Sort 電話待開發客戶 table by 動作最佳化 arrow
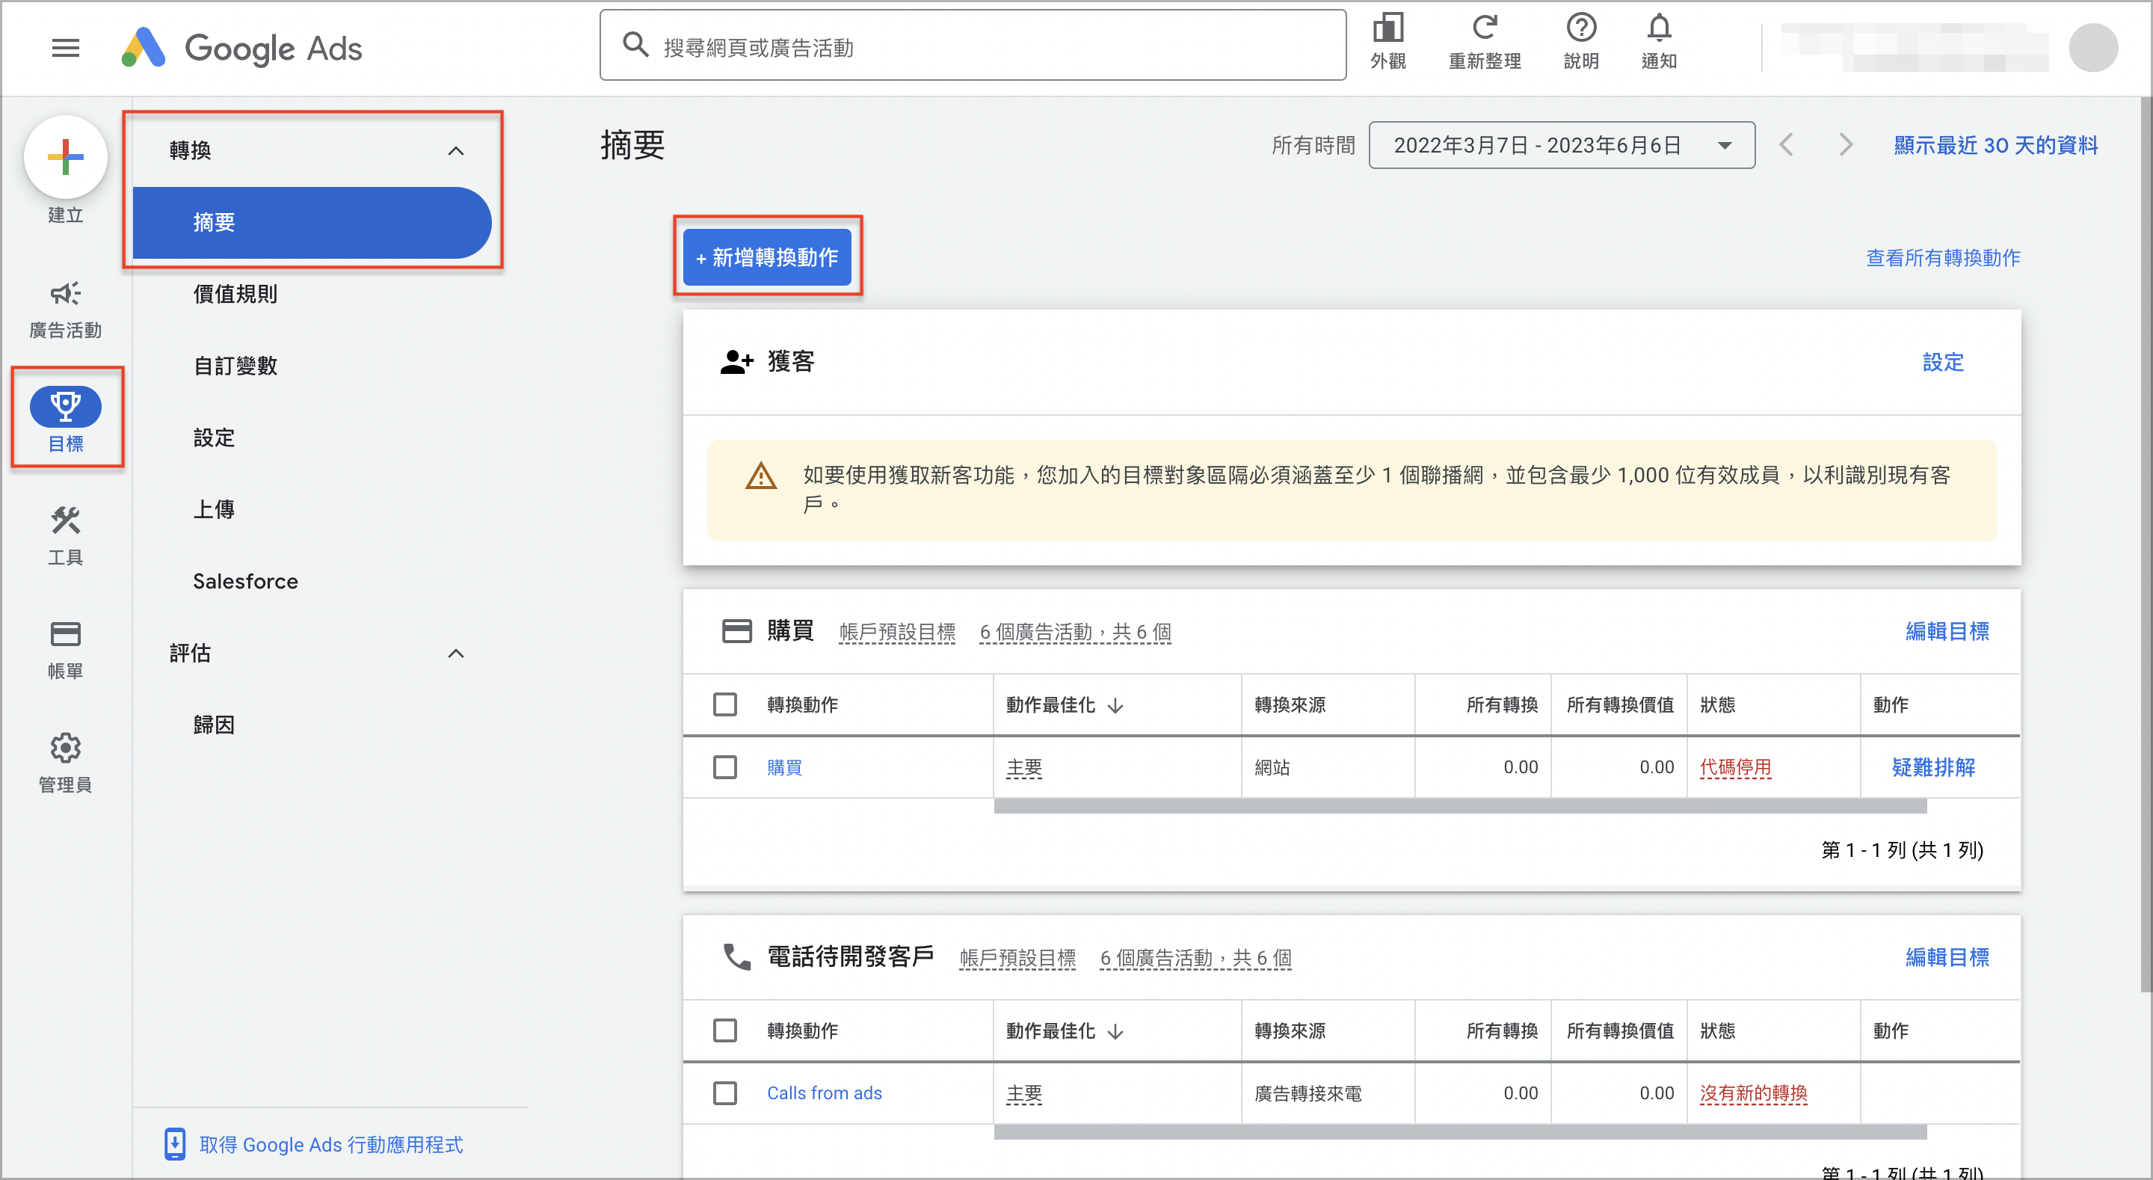Viewport: 2153px width, 1180px height. pos(1115,1031)
